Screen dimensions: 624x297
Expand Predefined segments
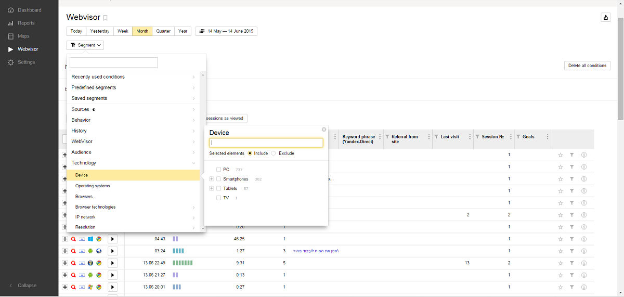coord(134,87)
